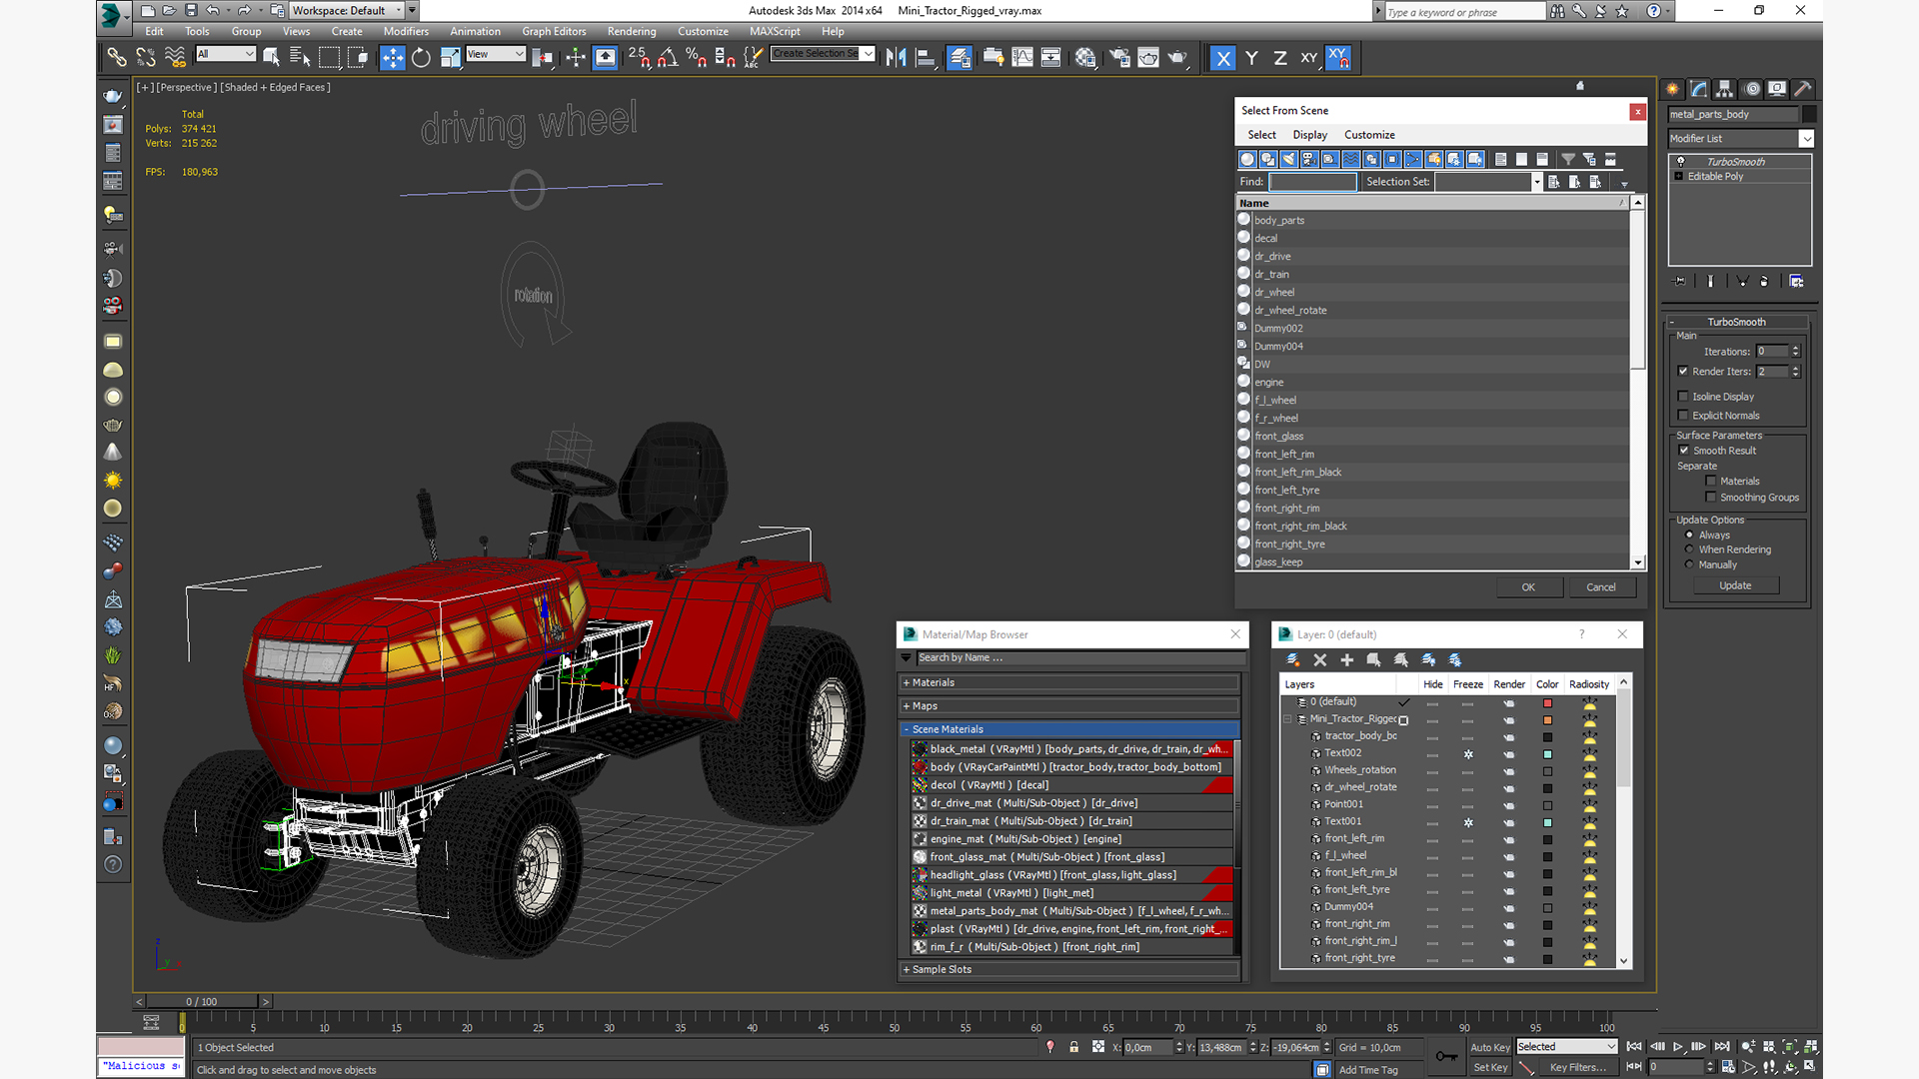
Task: Toggle Display Cameras filter in Select From Scene
Action: (1309, 160)
